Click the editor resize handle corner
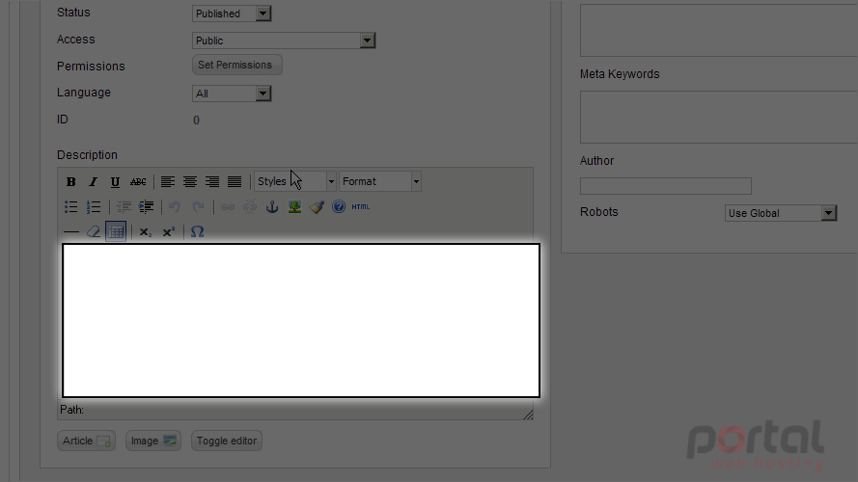The height and width of the screenshot is (482, 858). 528,415
